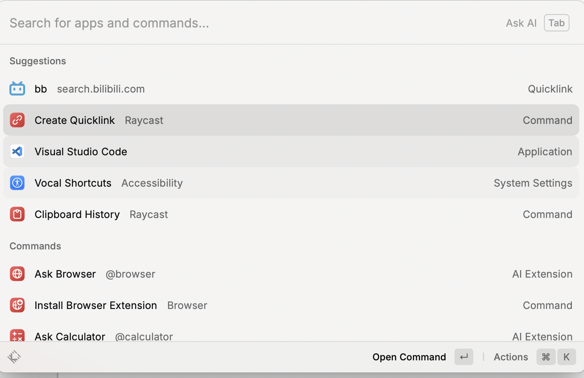Click the Clipboard History icon

17,214
